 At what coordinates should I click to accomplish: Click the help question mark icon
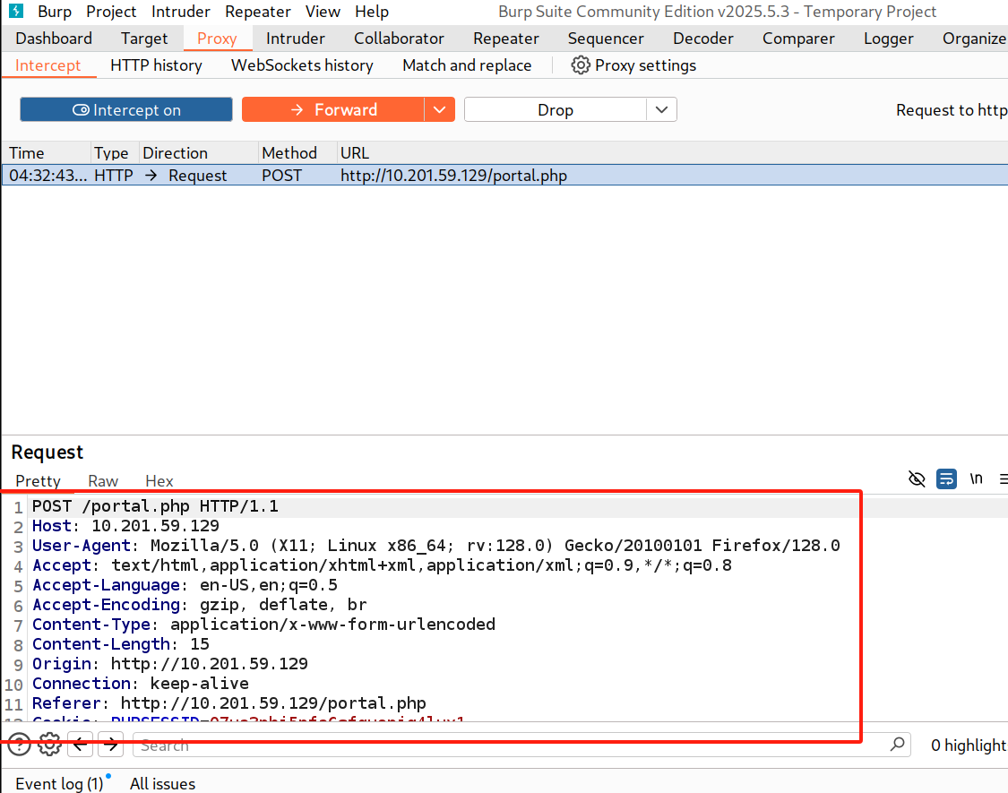coord(20,745)
